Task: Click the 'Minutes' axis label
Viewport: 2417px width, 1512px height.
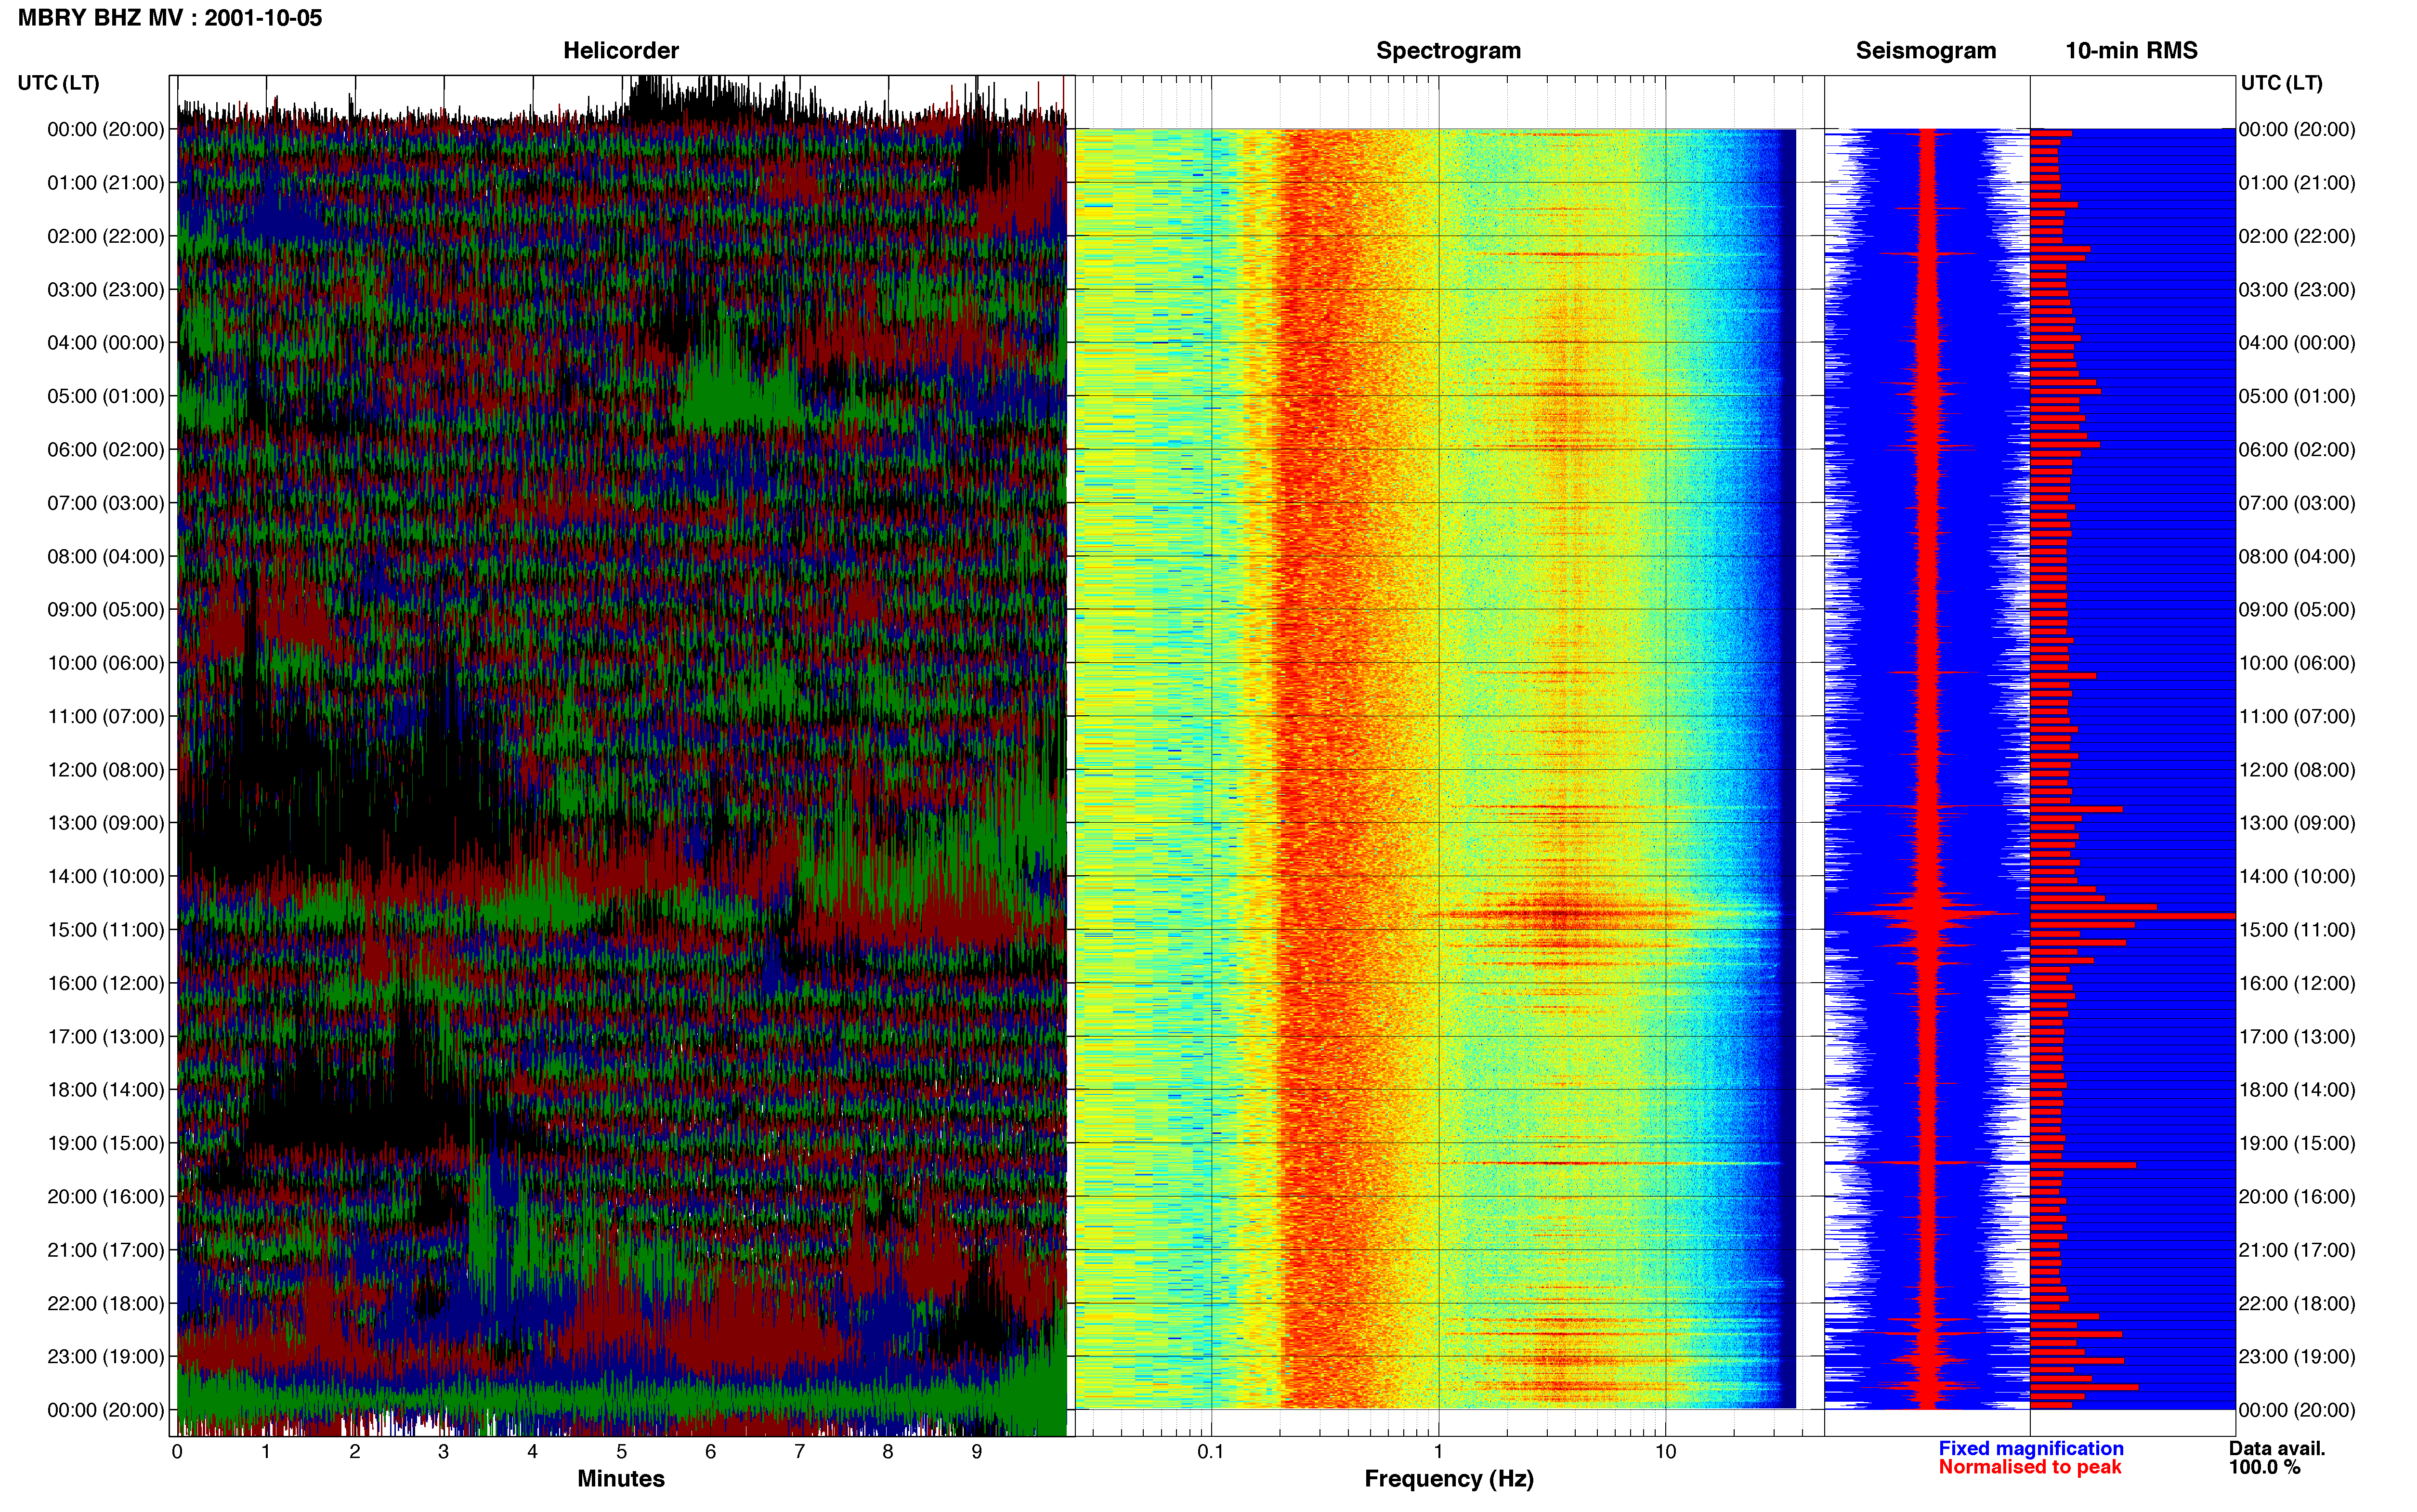Action: pos(621,1479)
